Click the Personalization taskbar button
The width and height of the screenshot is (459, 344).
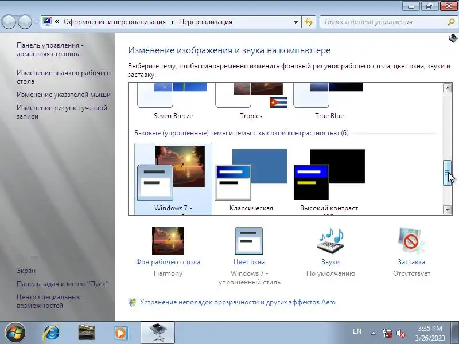point(158,333)
